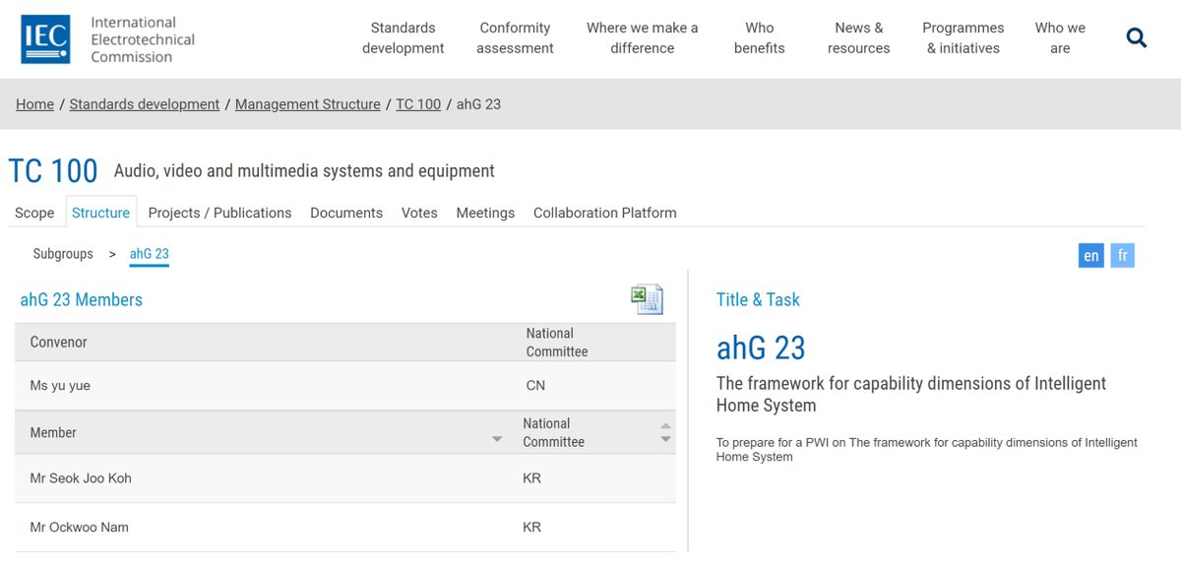Screen dimensions: 1181x569
Task: Open Conformity assessment menu
Action: 515,38
